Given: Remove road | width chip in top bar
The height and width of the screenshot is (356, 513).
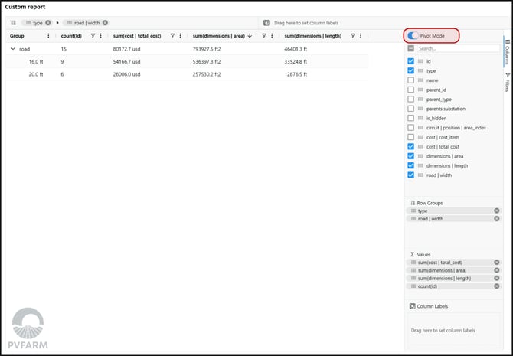Looking at the screenshot, I should 105,23.
